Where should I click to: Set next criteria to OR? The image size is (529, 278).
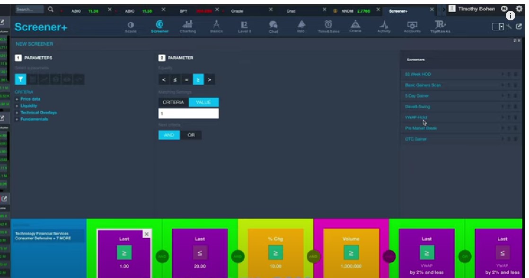pyautogui.click(x=191, y=135)
